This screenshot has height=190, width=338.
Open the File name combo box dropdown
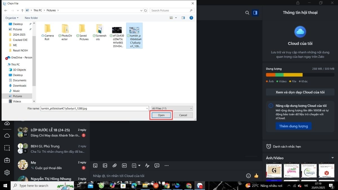click(147, 108)
